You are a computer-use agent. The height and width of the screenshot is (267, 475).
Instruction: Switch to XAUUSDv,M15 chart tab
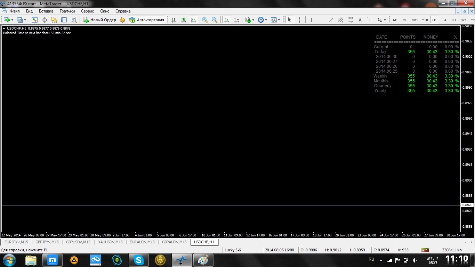pyautogui.click(x=110, y=242)
